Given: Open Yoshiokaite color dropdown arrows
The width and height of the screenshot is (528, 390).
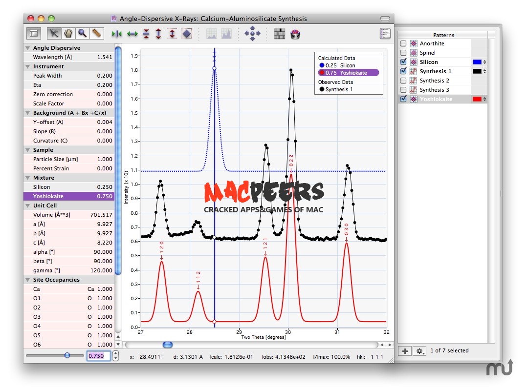Looking at the screenshot, I should click(x=484, y=99).
